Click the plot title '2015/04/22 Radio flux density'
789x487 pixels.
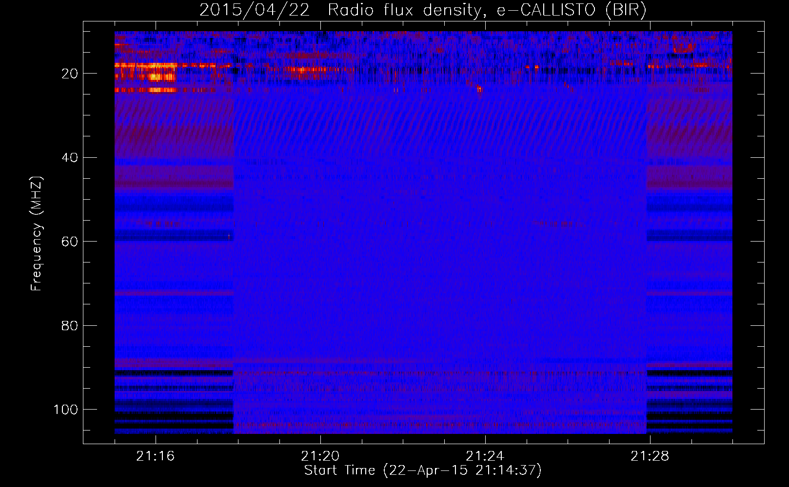pyautogui.click(x=423, y=10)
